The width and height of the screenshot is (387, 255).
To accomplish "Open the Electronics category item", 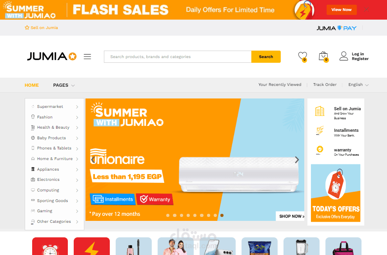I will pyautogui.click(x=55, y=179).
